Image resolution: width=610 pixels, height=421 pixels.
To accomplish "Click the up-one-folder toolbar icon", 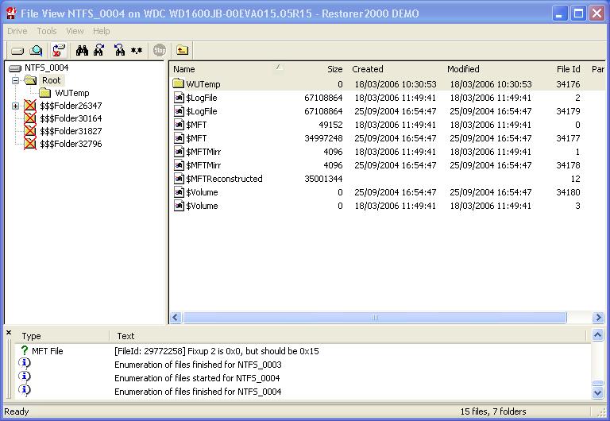I will 182,50.
